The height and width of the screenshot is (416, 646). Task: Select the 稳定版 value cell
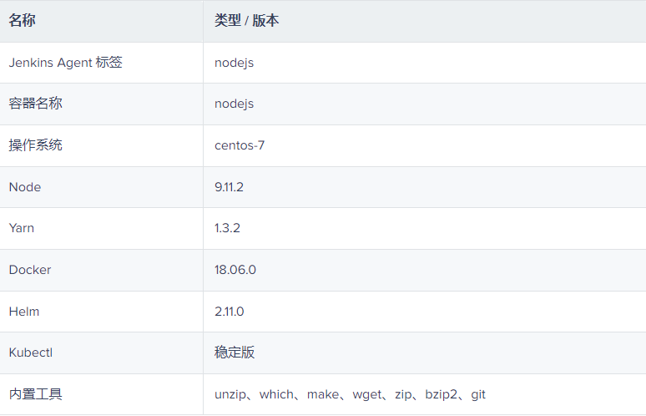coord(235,353)
